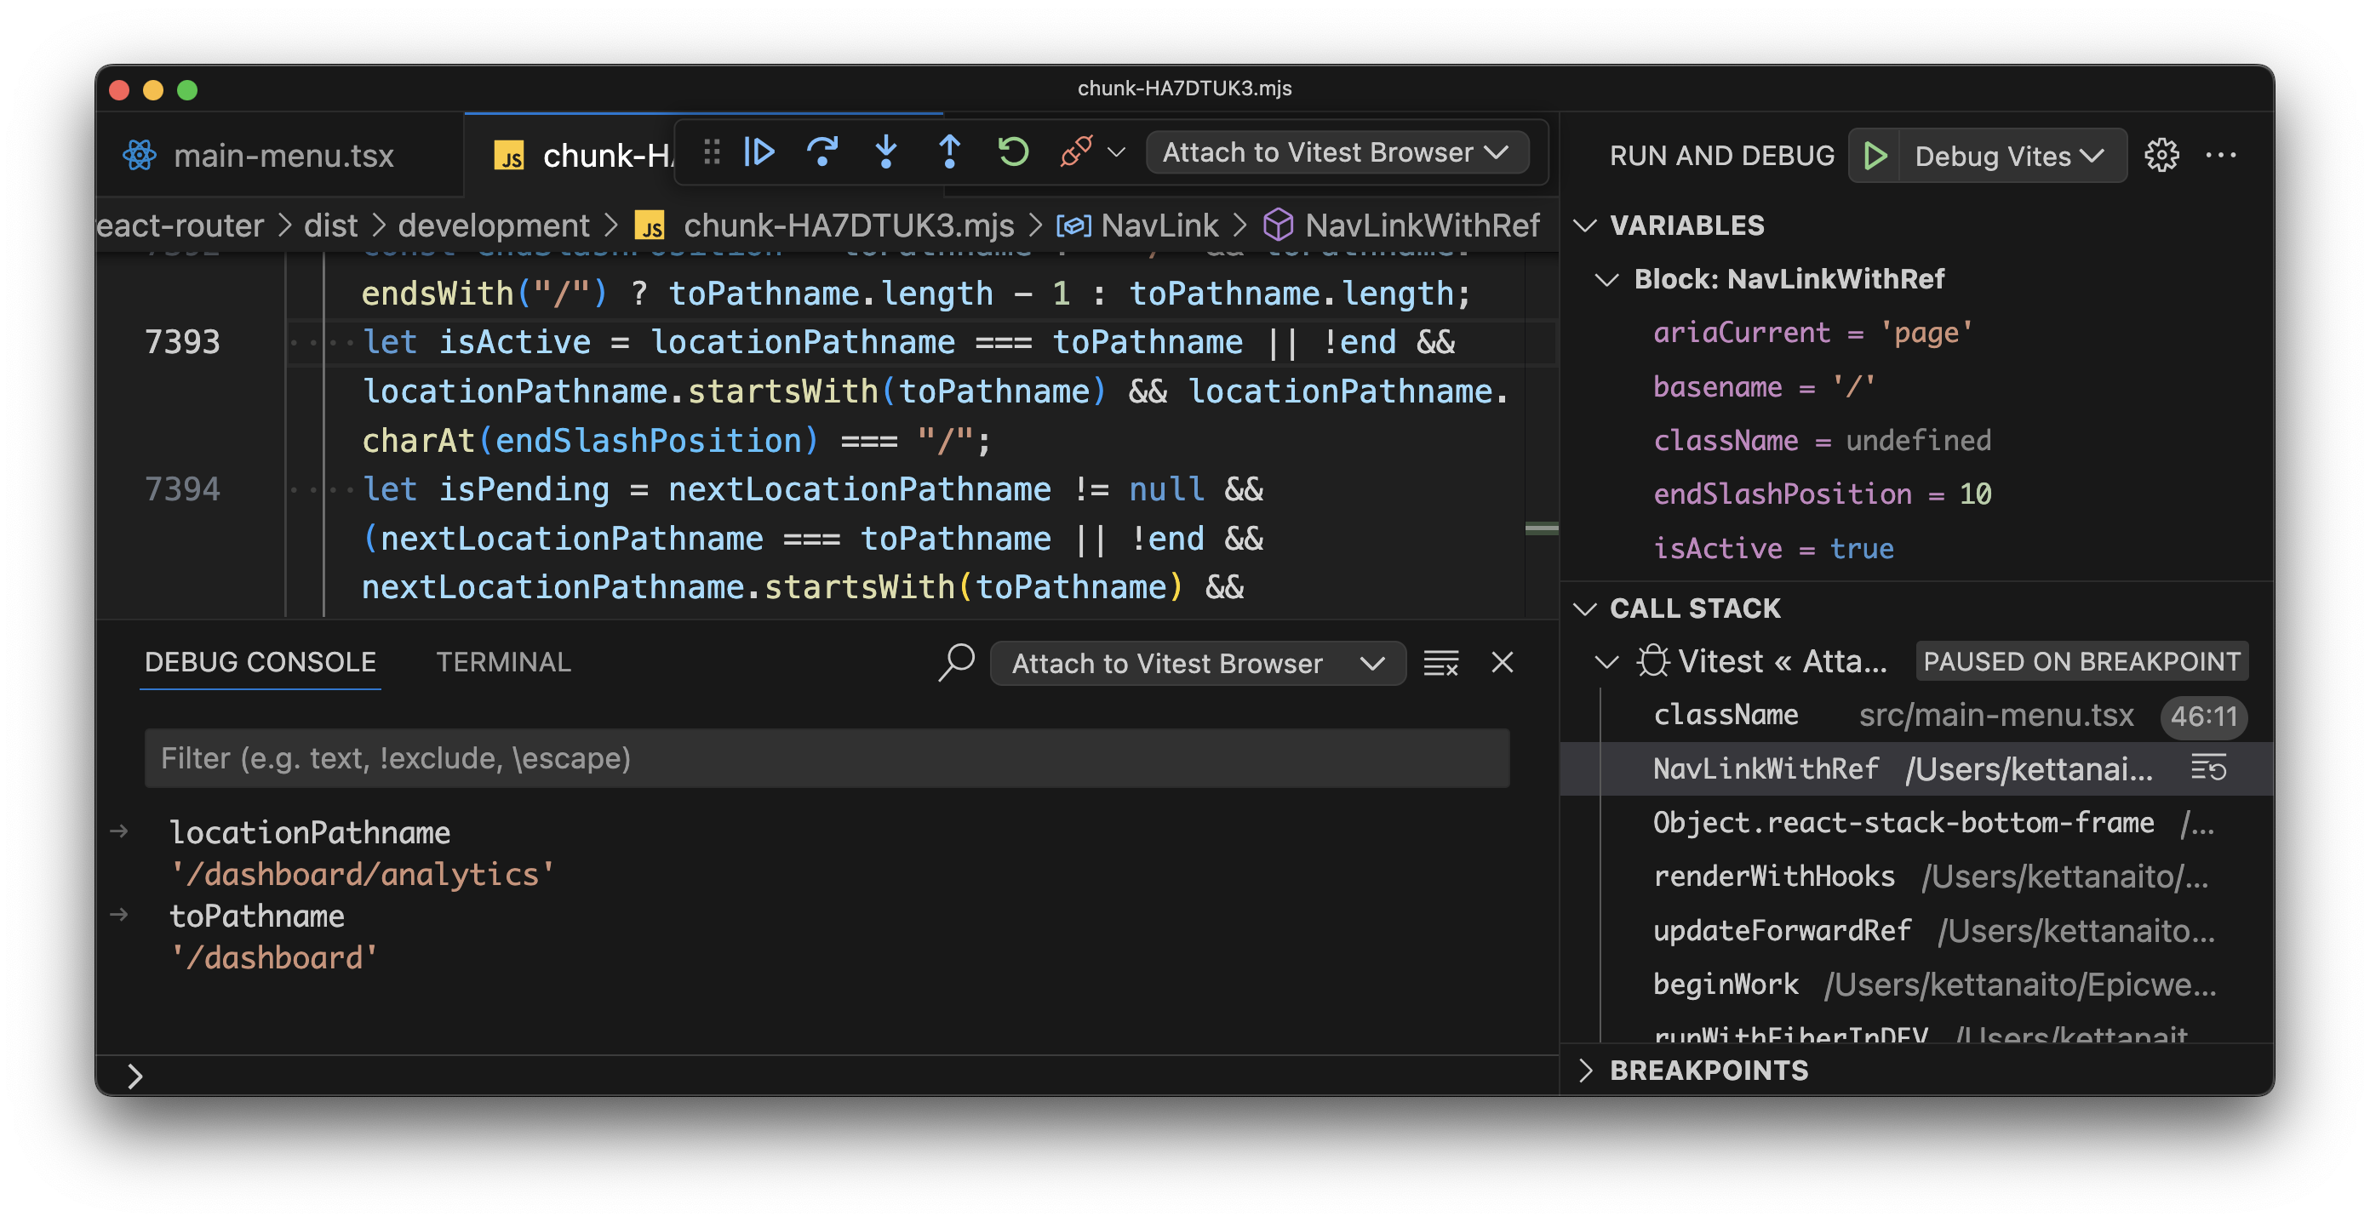The width and height of the screenshot is (2370, 1222).
Task: Switch to TERMINAL panel tab
Action: coord(503,663)
